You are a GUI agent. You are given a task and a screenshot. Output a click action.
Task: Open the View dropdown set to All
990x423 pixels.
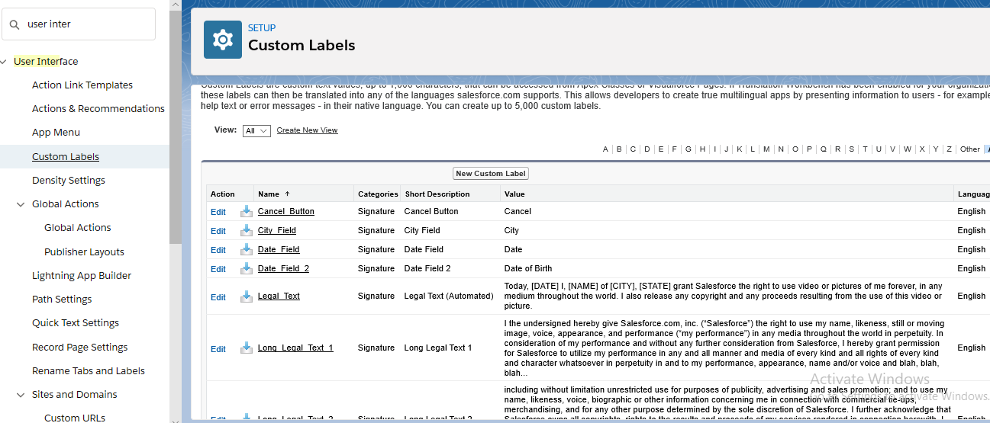pos(256,131)
